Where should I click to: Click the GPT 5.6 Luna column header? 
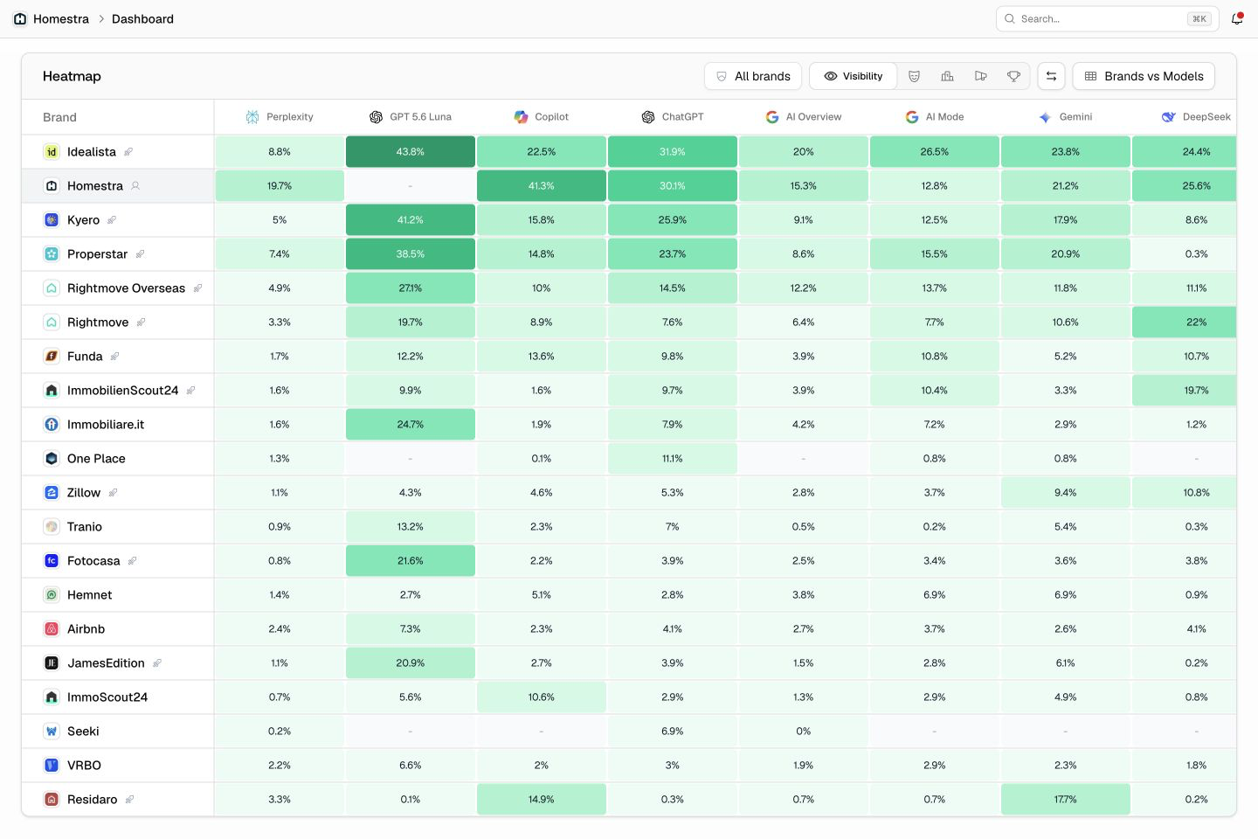pos(411,117)
